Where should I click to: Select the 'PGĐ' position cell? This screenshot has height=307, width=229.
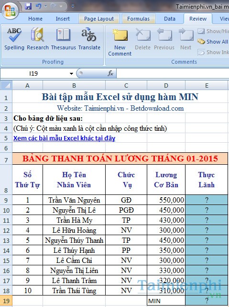[x=126, y=210]
